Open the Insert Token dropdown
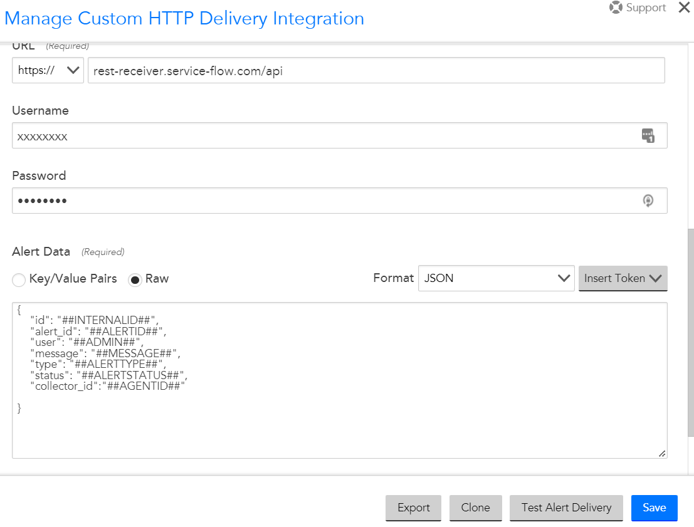The height and width of the screenshot is (527, 694). point(623,278)
